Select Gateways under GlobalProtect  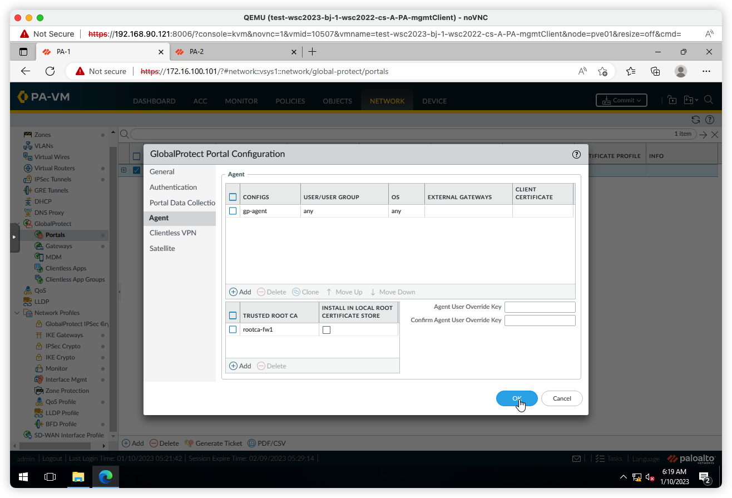[x=58, y=246]
